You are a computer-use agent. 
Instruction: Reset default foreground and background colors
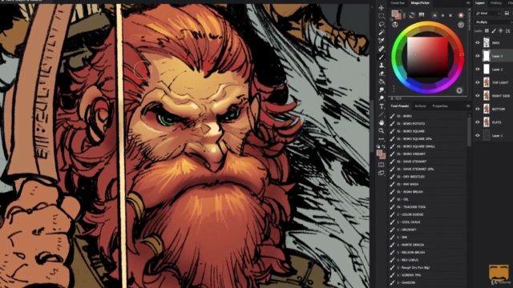pyautogui.click(x=378, y=146)
